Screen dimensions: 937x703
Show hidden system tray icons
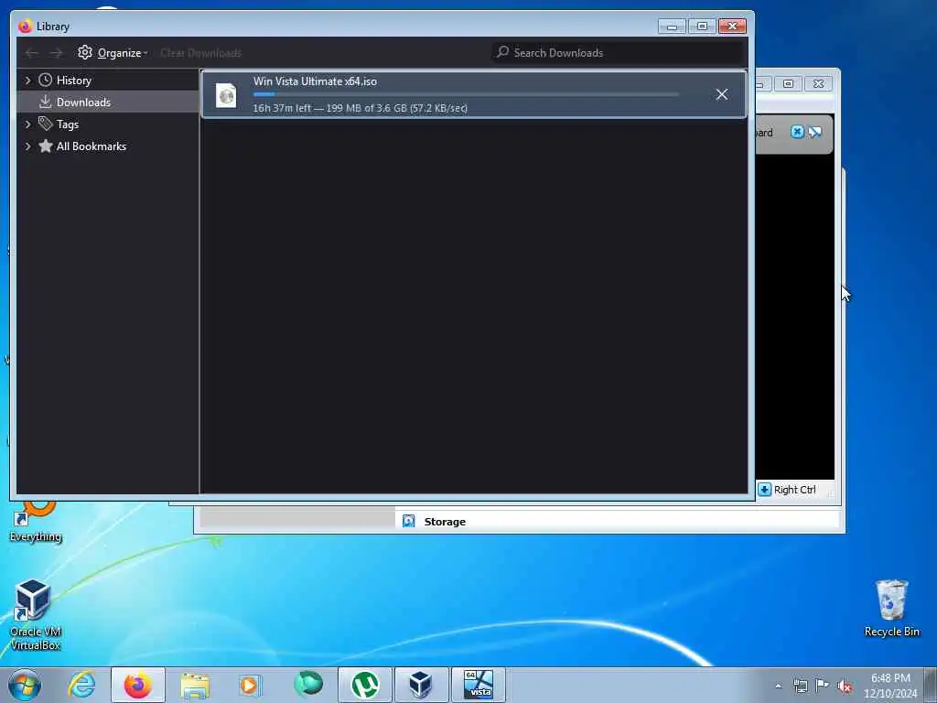click(778, 687)
